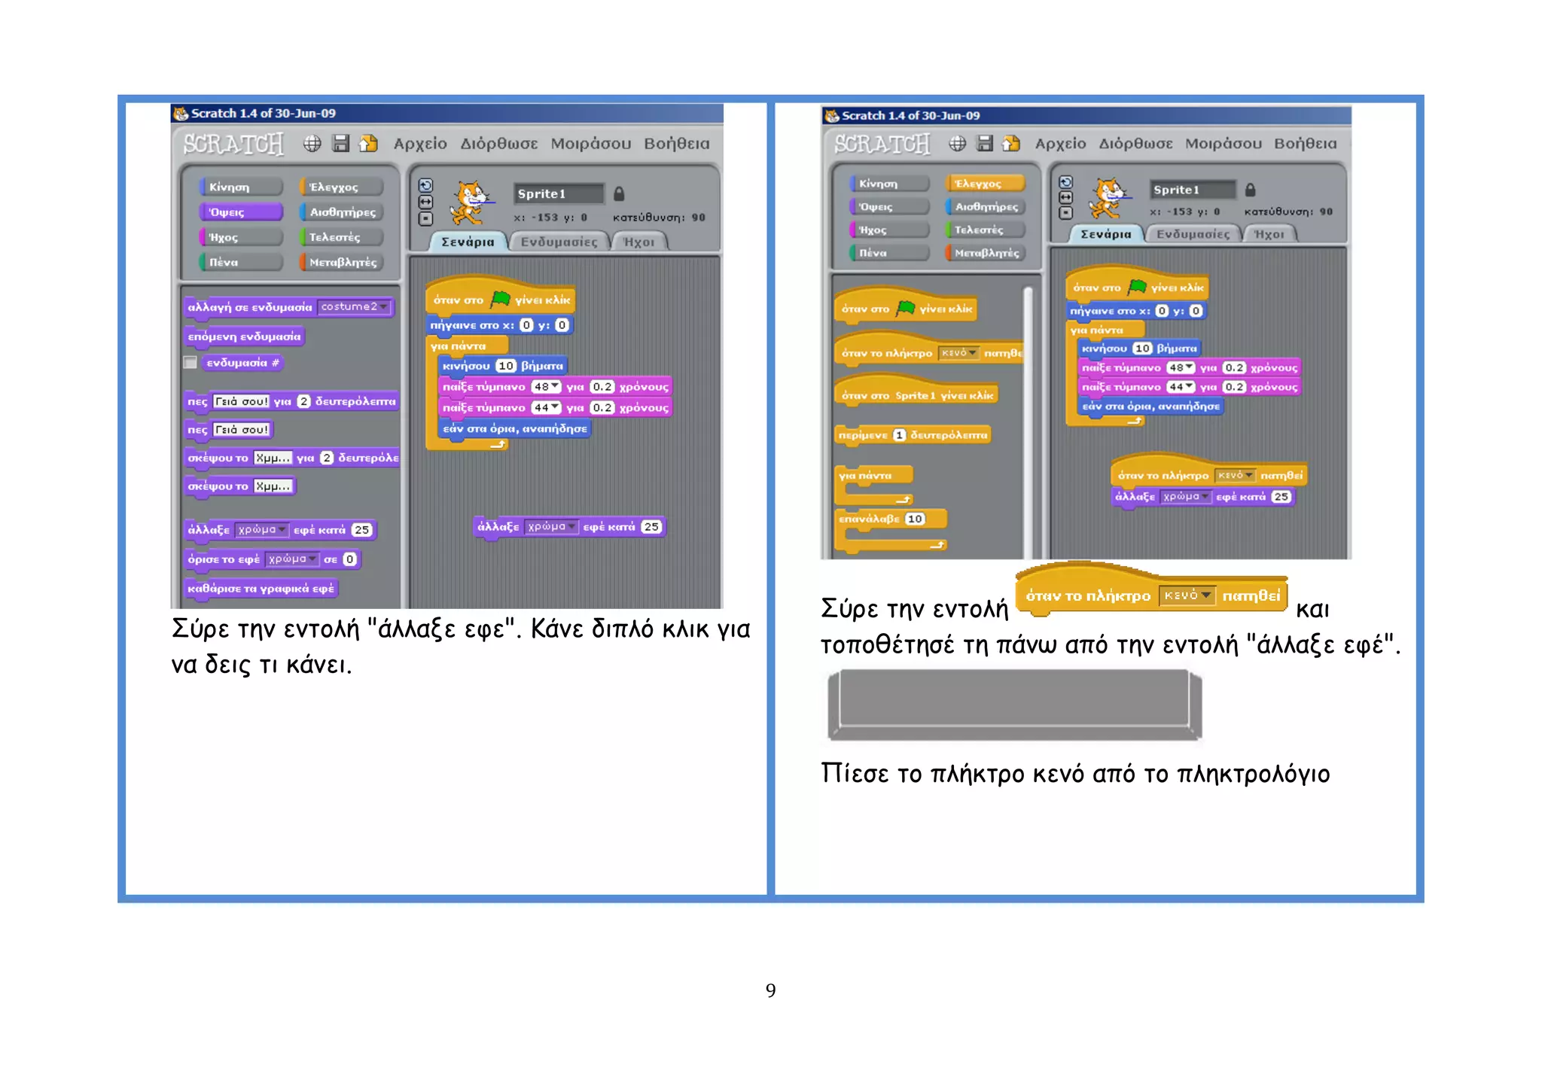This screenshot has height=1090, width=1542.
Task: Click save floppy icon in right Scratch window
Action: click(x=984, y=143)
